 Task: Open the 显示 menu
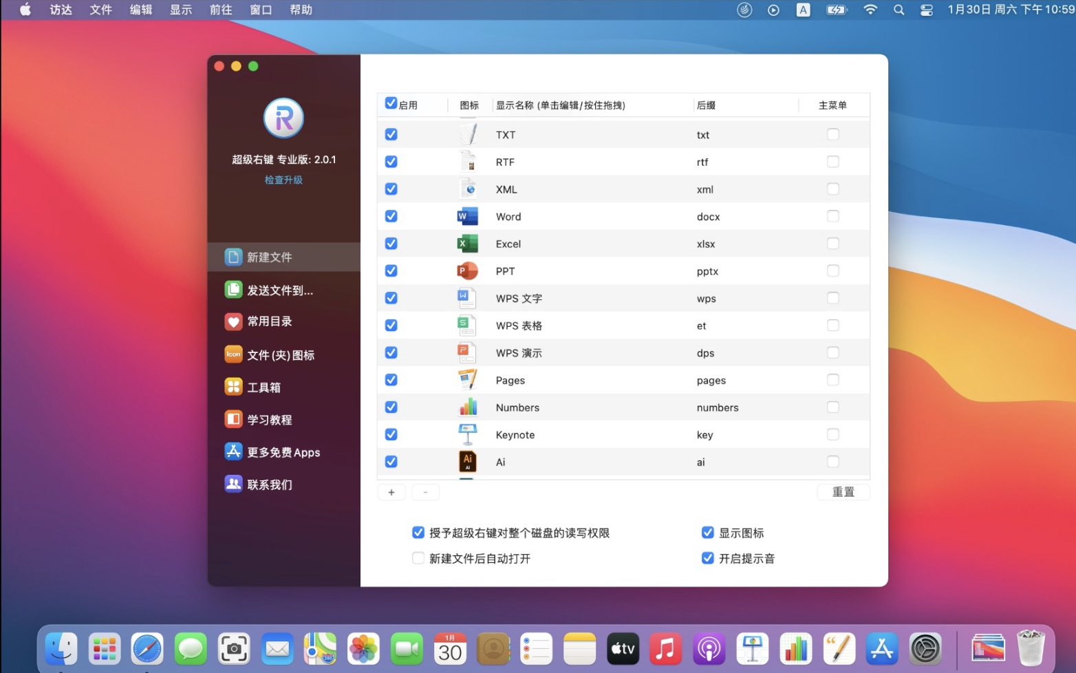point(181,10)
